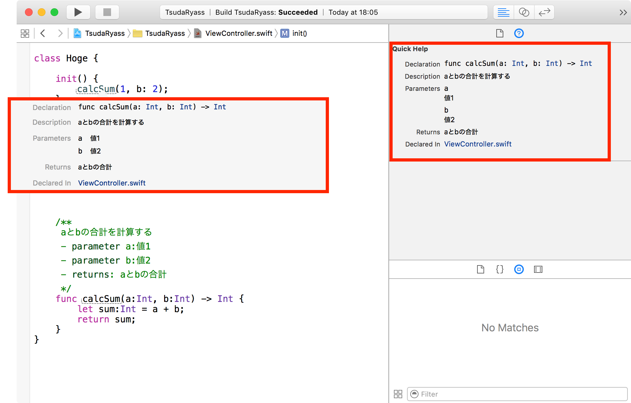Open ViewController.swift from Declared In link
This screenshot has height=403, width=631.
[477, 144]
